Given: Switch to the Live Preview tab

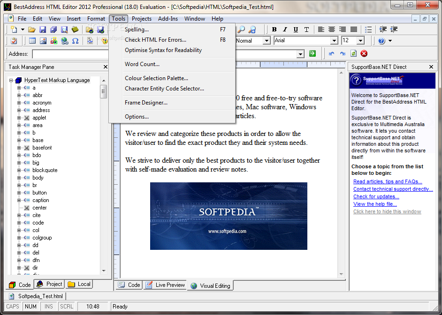Looking at the screenshot, I should (165, 285).
